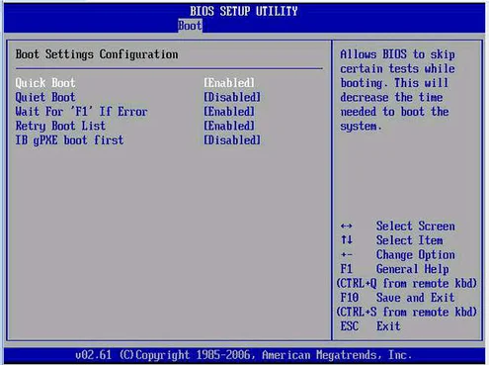Change the Quick Boot [Enabled] value
Image resolution: width=489 pixels, height=365 pixels.
(x=229, y=83)
